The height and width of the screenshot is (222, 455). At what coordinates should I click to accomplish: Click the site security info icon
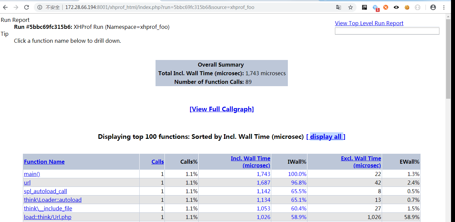click(40, 7)
